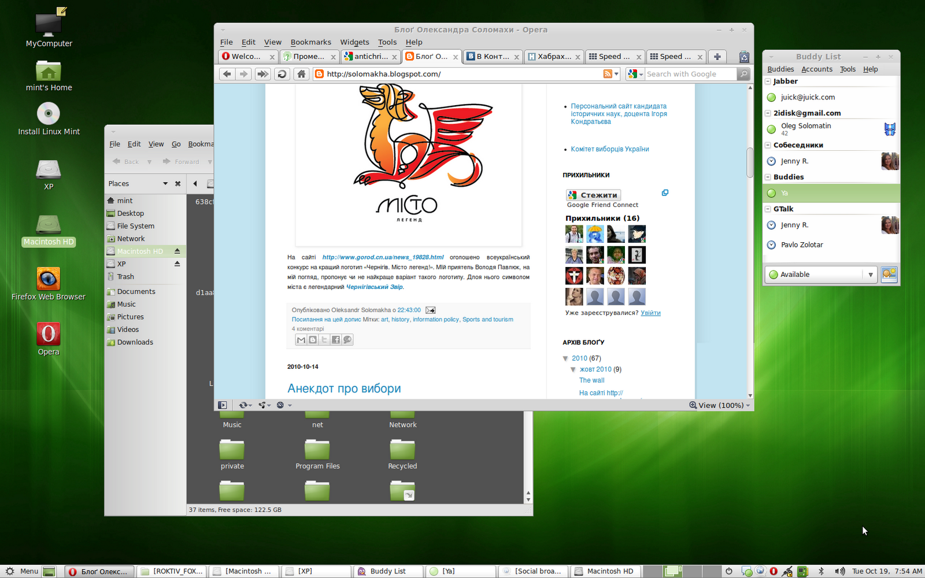925x578 pixels.
Task: Open the View (100%) zoom dropdown
Action: pos(719,405)
